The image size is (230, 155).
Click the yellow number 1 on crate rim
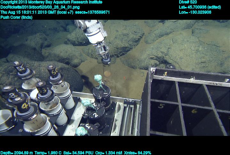click(x=165, y=73)
